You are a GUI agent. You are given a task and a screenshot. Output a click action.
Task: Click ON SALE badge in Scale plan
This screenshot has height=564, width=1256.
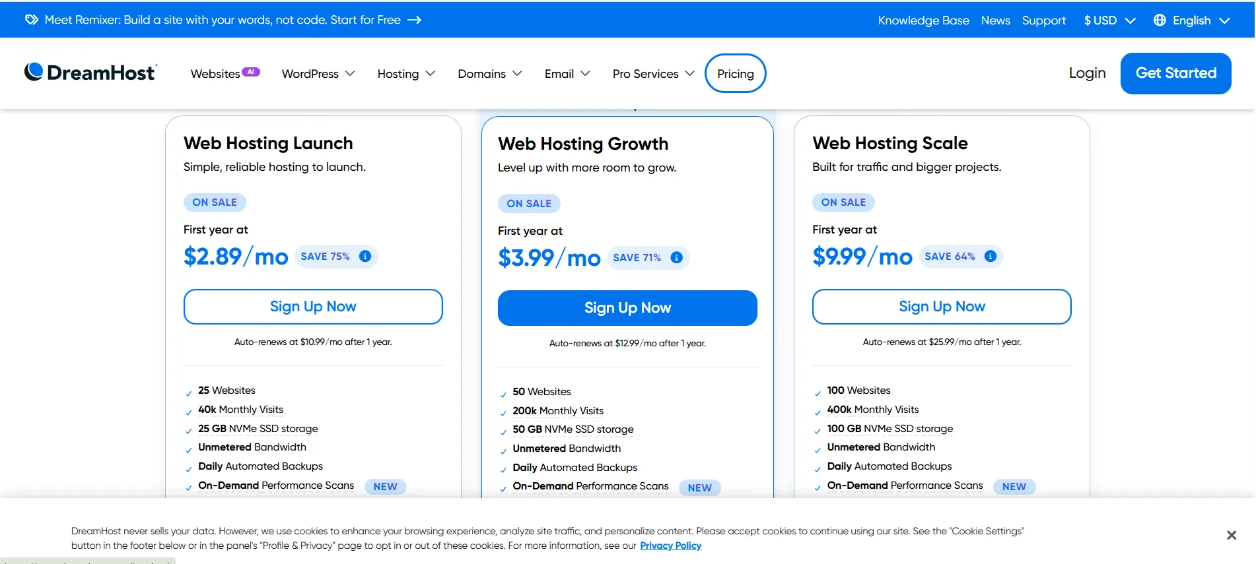(843, 203)
